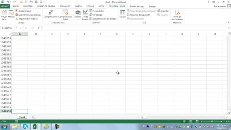Switch to the INSERTAR tab
Screen dimensions: 231x130
coord(28,6)
